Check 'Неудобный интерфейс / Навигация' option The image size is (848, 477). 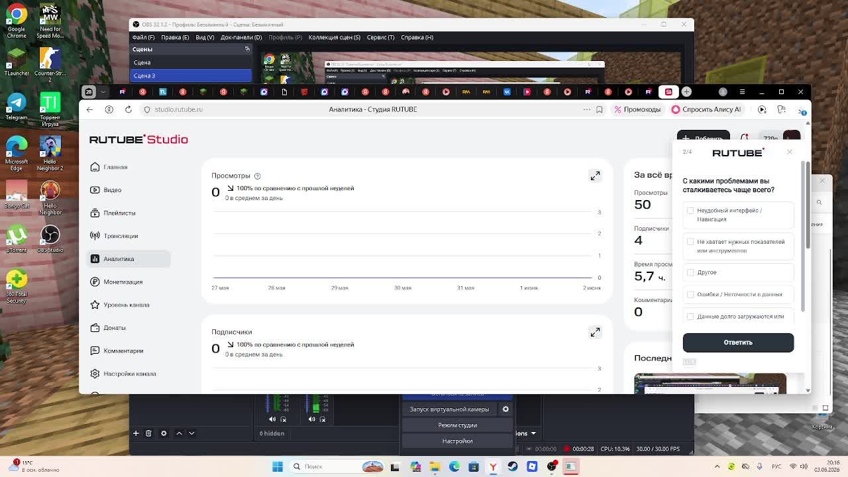tap(690, 211)
